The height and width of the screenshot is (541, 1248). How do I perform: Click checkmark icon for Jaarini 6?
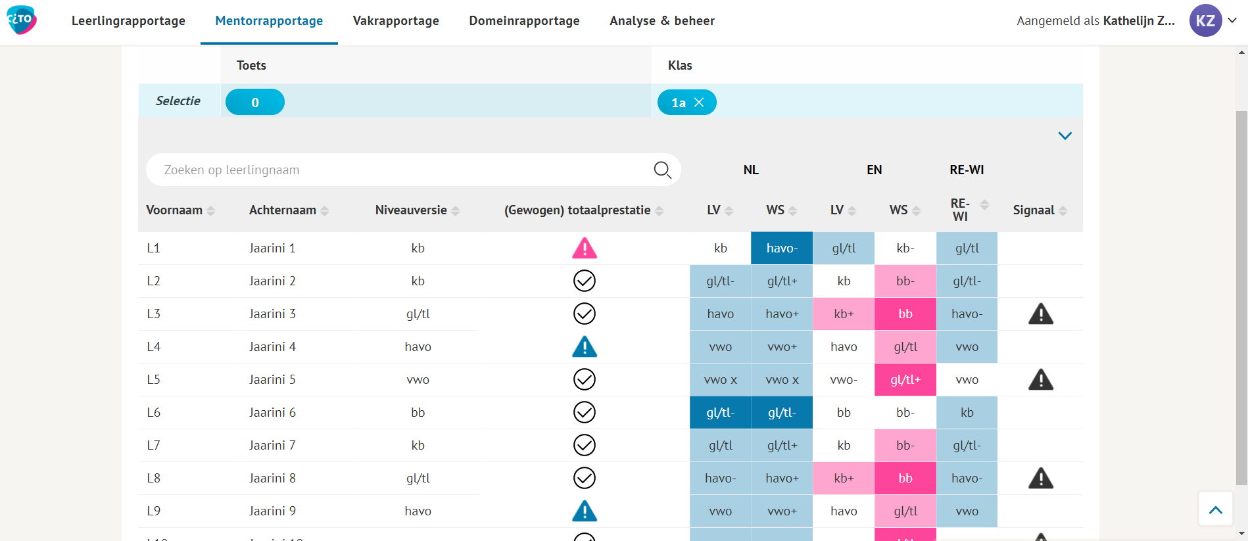click(x=585, y=412)
